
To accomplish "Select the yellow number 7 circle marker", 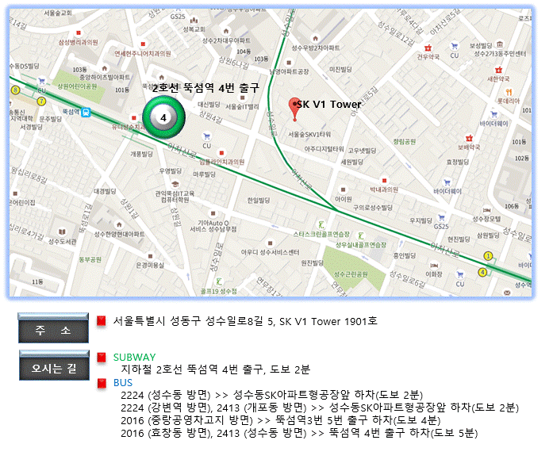I will click(x=40, y=101).
